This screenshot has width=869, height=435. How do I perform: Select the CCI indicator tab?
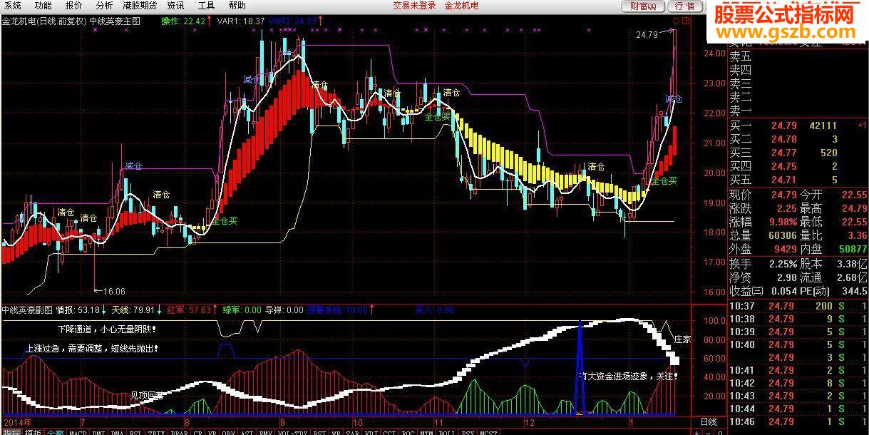(x=389, y=431)
